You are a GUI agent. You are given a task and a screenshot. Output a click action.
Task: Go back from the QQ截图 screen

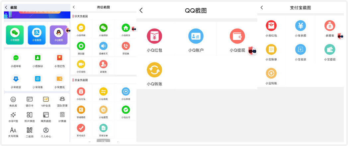pos(141,10)
